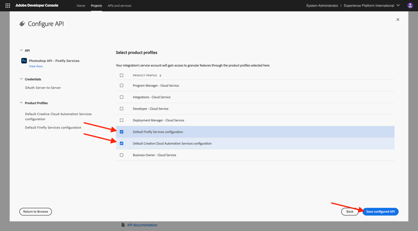The image size is (418, 231).
Task: Collapse the Credentials section chevron
Action: (21, 79)
